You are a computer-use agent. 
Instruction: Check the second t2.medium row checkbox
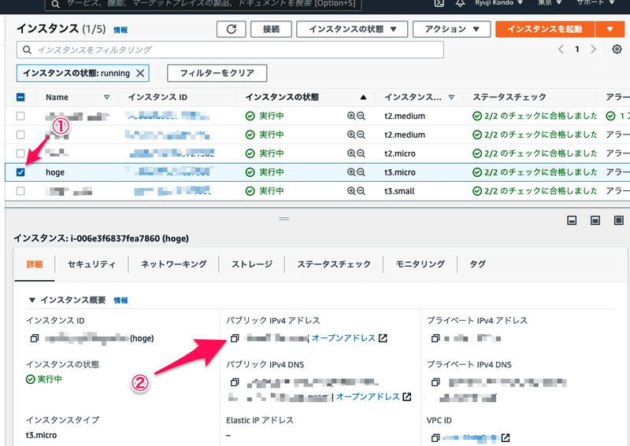pos(20,135)
